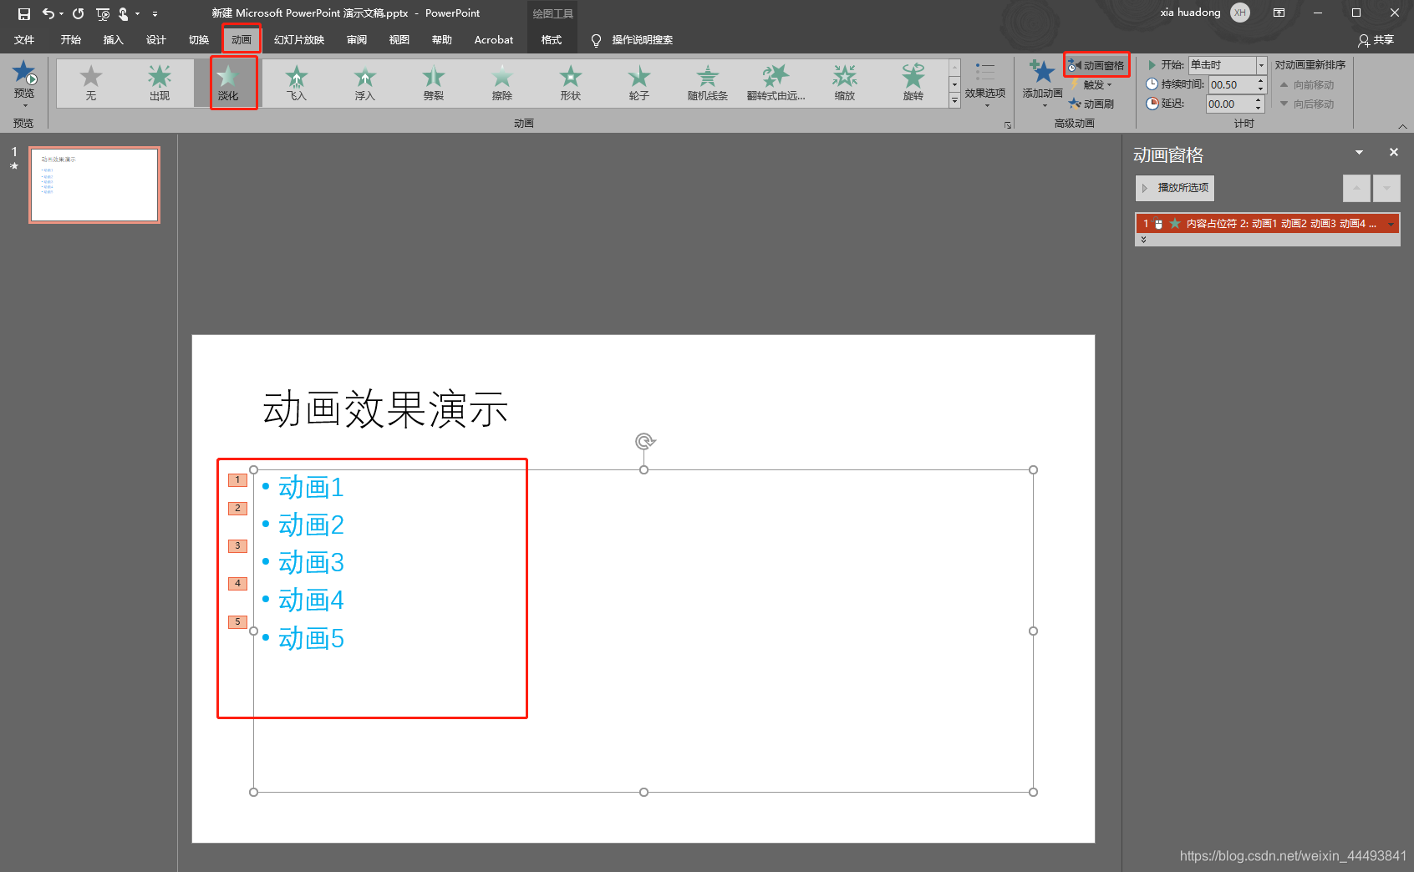Screen dimensions: 1414x872
Task: Open the 效果选项 effect options dropdown
Action: (x=985, y=84)
